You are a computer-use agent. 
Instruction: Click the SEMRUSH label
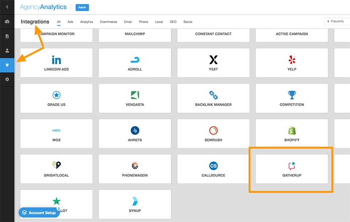[213, 140]
